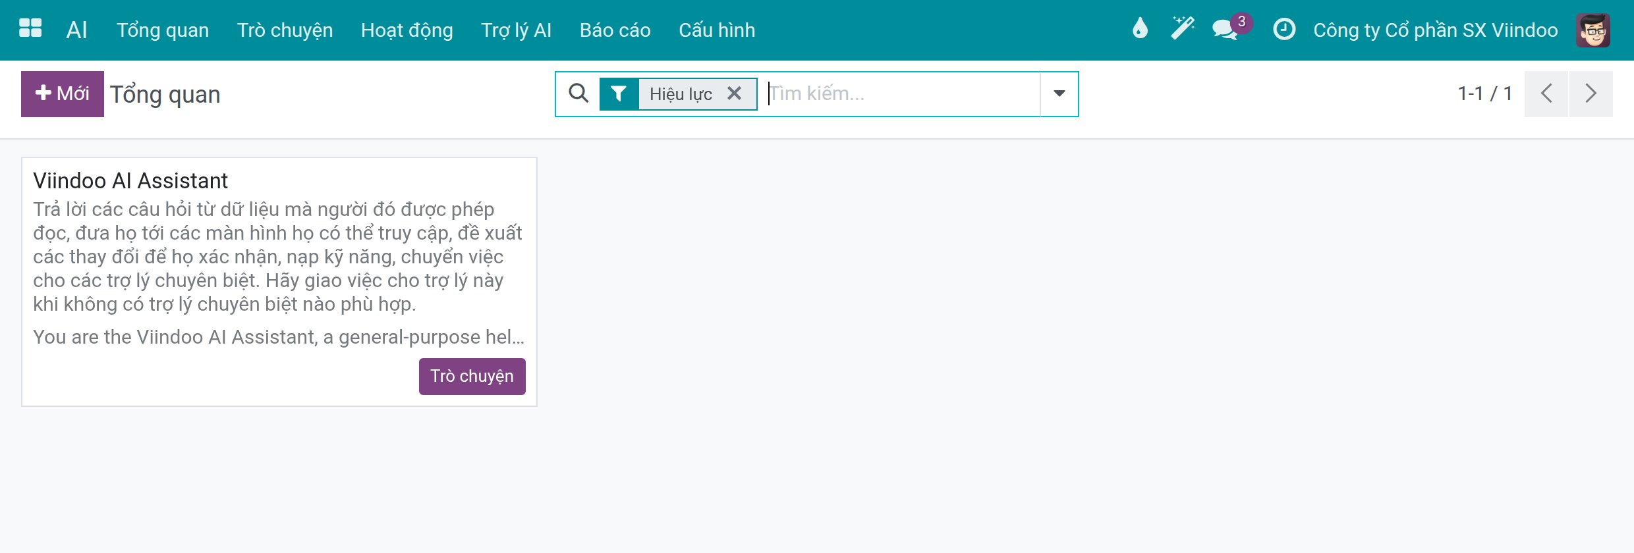This screenshot has height=553, width=1634.
Task: Open the Cấu hình menu
Action: point(717,30)
